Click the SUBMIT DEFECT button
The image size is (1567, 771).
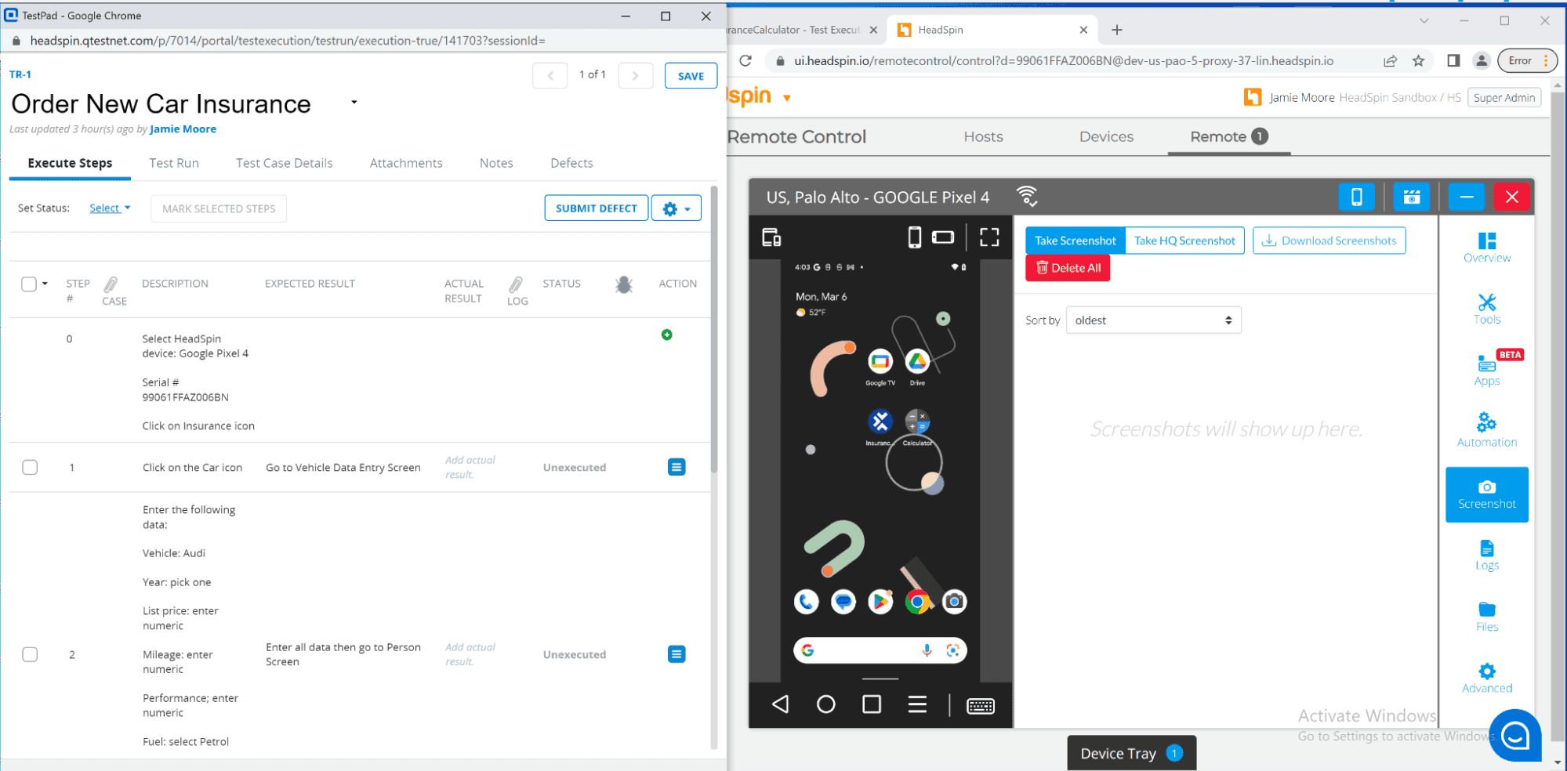pos(596,208)
